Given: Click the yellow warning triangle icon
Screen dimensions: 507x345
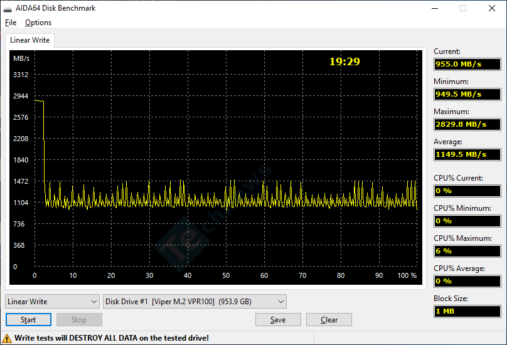Looking at the screenshot, I should [6, 339].
